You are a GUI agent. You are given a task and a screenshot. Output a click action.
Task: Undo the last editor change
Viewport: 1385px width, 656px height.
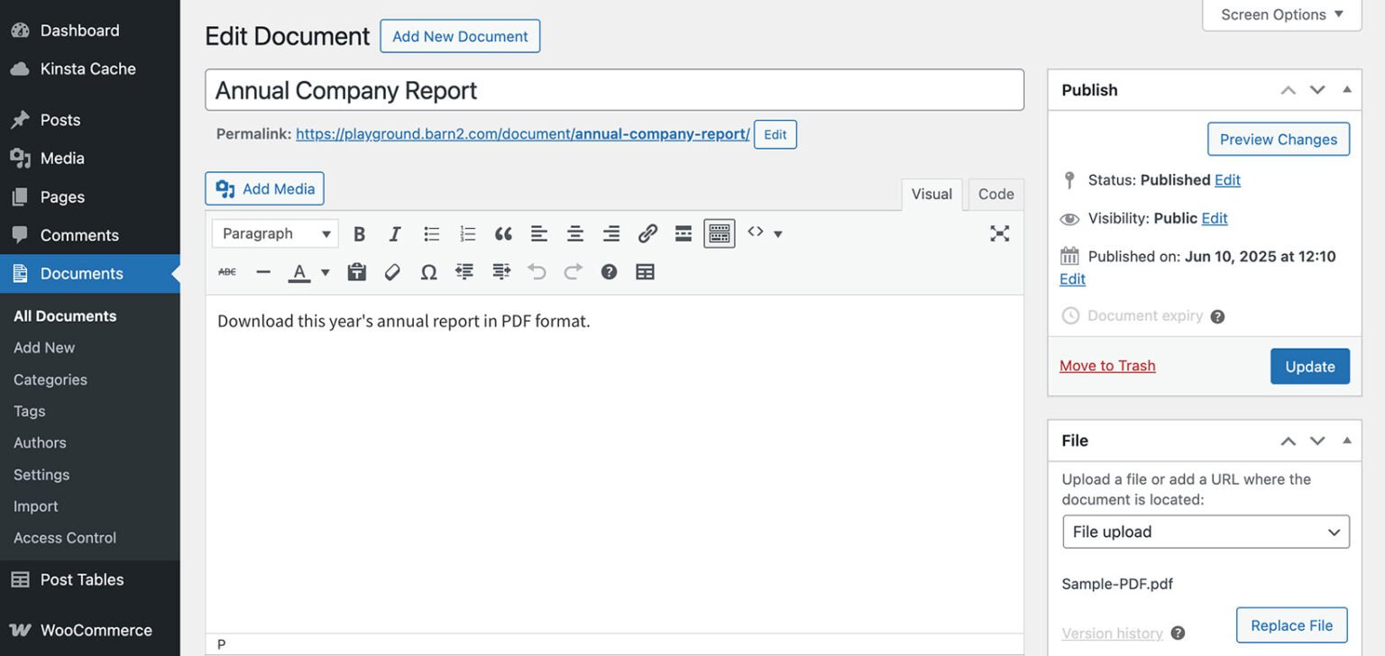click(x=537, y=271)
